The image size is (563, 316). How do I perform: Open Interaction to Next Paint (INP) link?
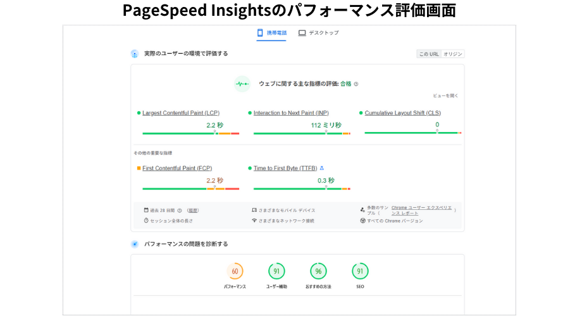click(x=291, y=113)
